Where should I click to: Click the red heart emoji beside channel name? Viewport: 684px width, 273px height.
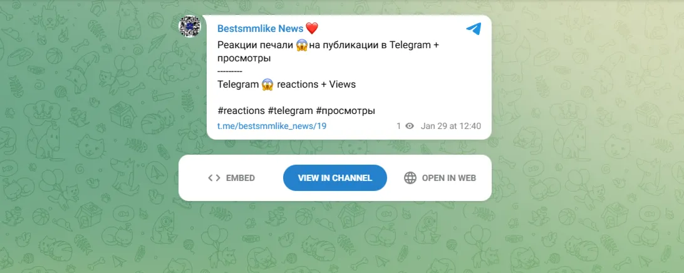pos(312,29)
